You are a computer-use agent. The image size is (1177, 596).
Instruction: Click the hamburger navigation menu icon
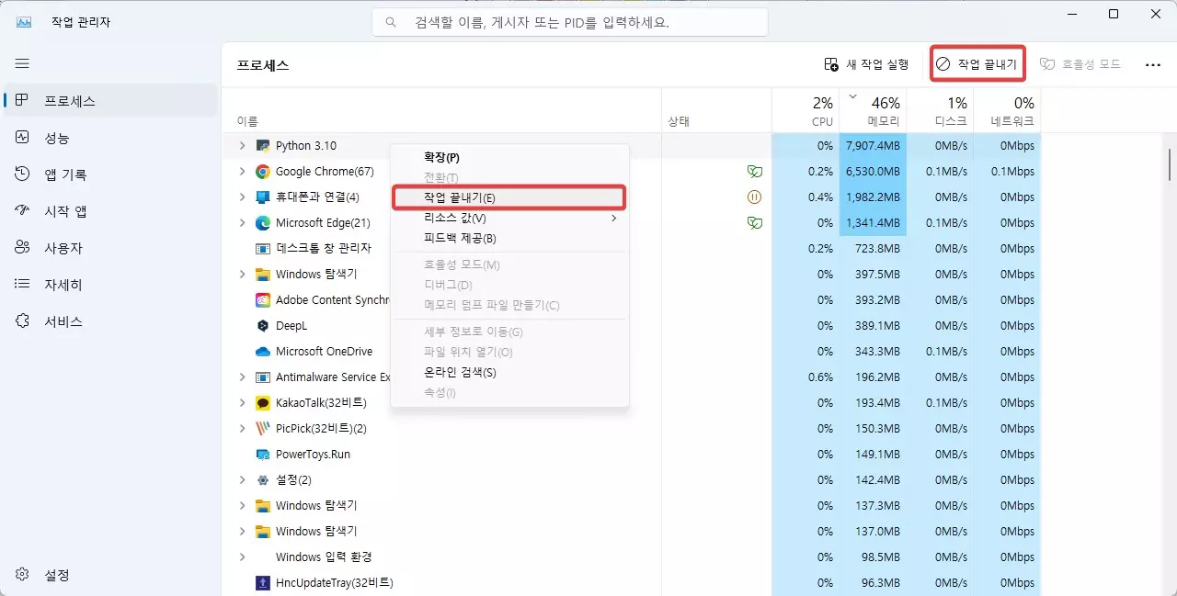pos(22,63)
